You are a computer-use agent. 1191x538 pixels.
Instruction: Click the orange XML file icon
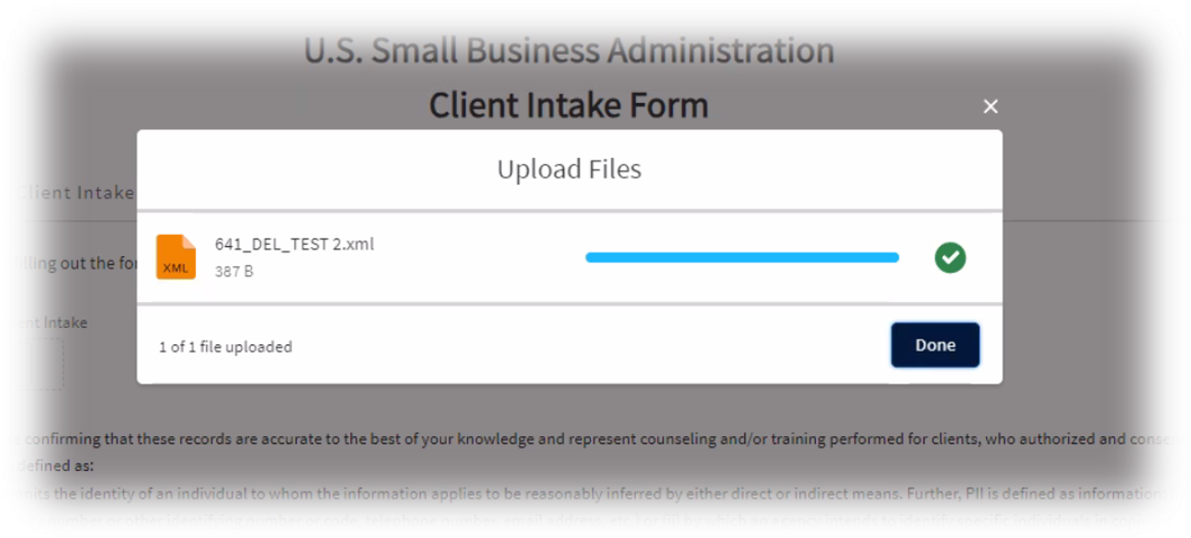pos(176,257)
